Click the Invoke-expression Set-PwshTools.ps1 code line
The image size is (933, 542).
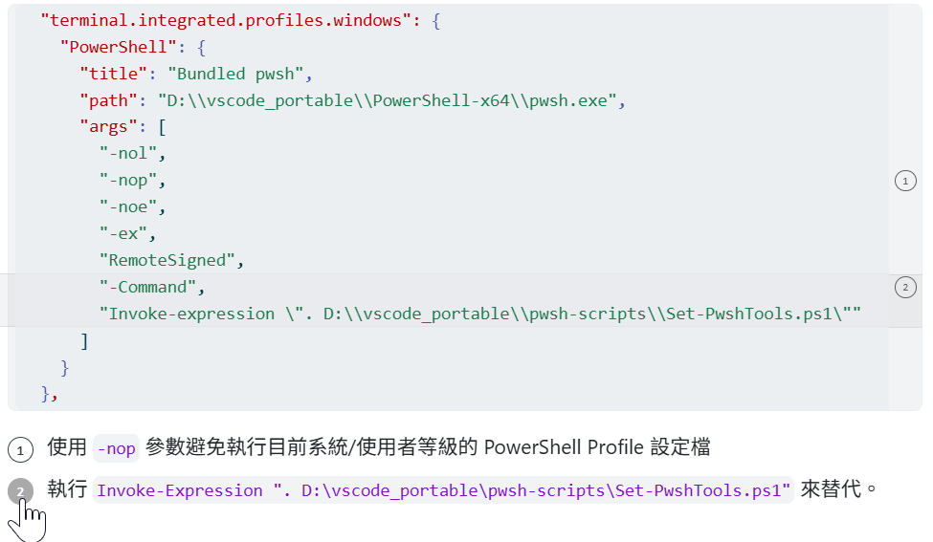pos(480,314)
